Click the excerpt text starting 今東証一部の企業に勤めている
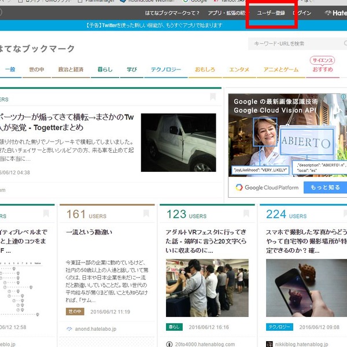This screenshot has height=347, width=347. [x=107, y=281]
